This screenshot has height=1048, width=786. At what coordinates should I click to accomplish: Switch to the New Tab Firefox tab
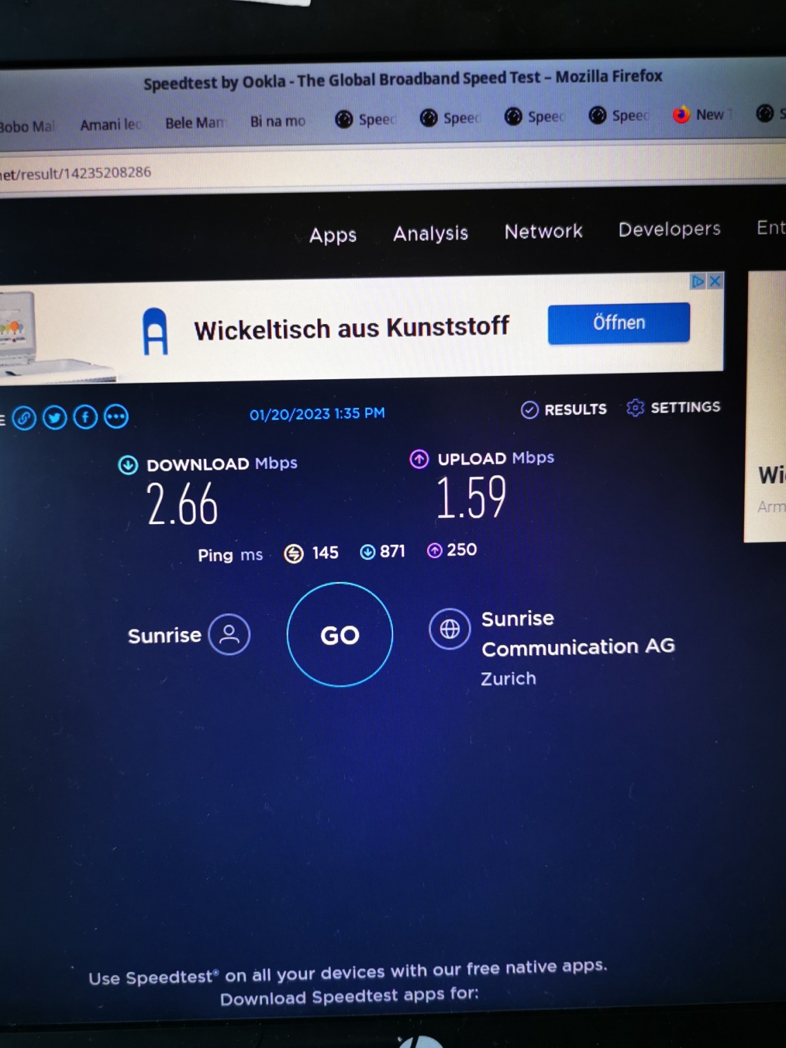[x=700, y=115]
